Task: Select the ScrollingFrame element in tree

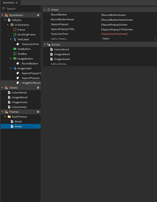Action: (x=27, y=34)
